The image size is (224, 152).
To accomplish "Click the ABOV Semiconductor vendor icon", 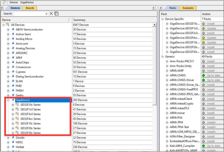I will pyautogui.click(x=13, y=29).
